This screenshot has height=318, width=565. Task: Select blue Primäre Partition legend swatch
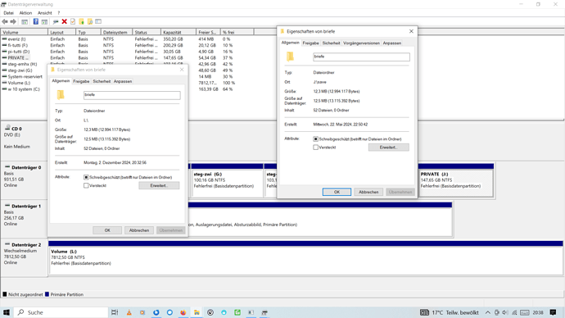[47, 294]
